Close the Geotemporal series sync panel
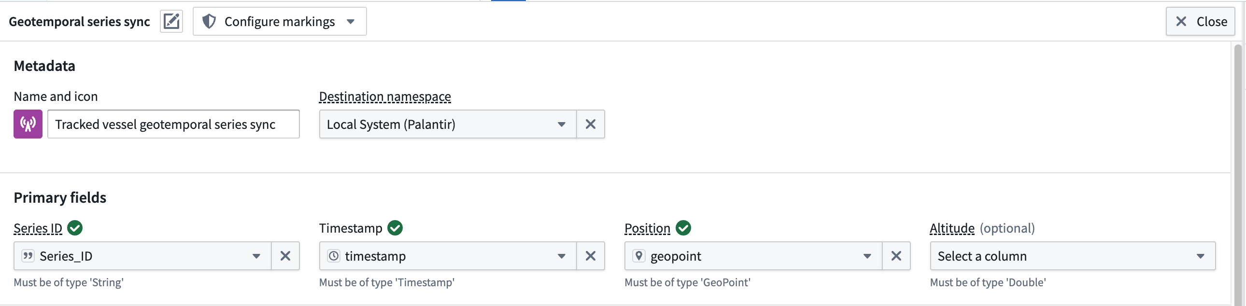The width and height of the screenshot is (1246, 306). click(x=1200, y=22)
